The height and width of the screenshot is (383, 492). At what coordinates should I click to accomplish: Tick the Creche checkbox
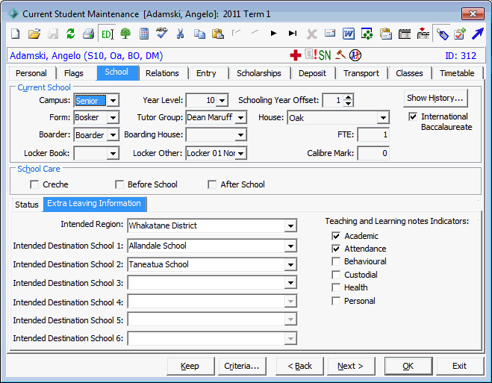point(34,184)
